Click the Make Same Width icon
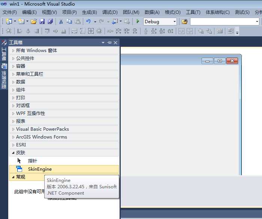Viewport: 262px width, 219px height. pyautogui.click(x=75, y=31)
